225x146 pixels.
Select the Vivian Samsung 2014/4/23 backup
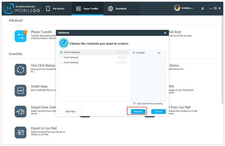pyautogui.click(x=94, y=63)
